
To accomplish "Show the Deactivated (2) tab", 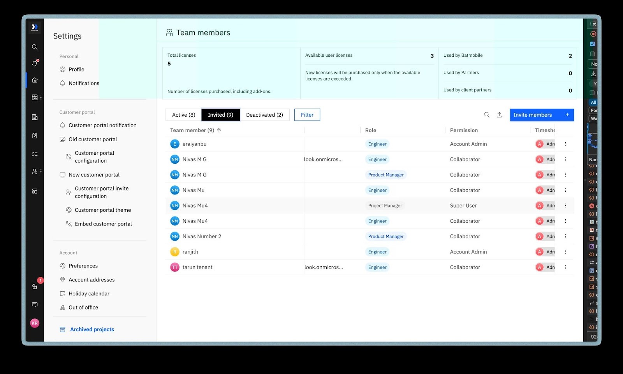I will click(264, 115).
